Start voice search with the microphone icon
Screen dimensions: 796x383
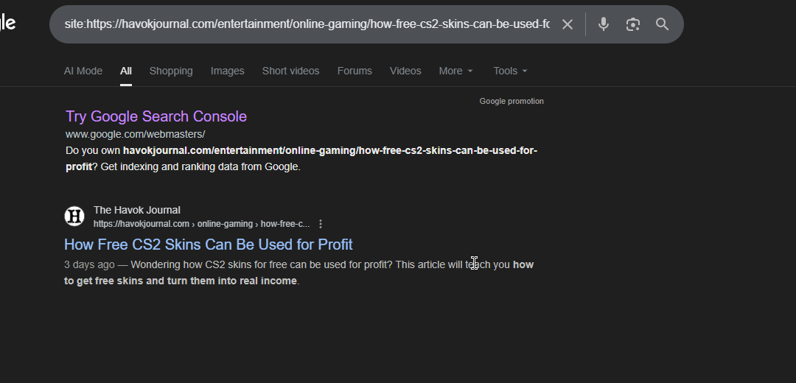coord(603,24)
